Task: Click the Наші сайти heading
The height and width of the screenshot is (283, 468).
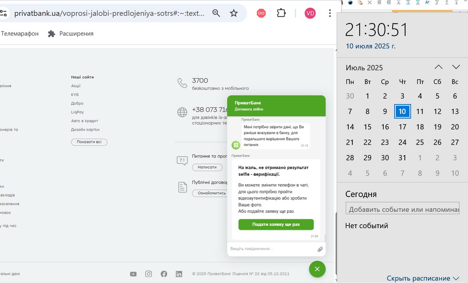Action: (82, 77)
